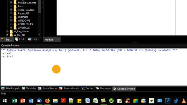Click the folder icon beside ZPARTAGE

15,28
